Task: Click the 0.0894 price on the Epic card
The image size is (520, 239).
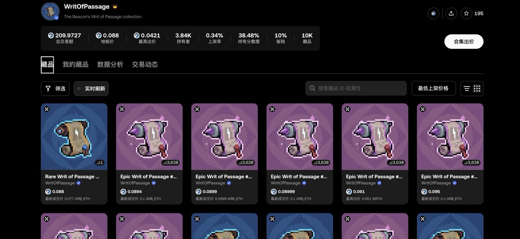Action: (x=135, y=191)
